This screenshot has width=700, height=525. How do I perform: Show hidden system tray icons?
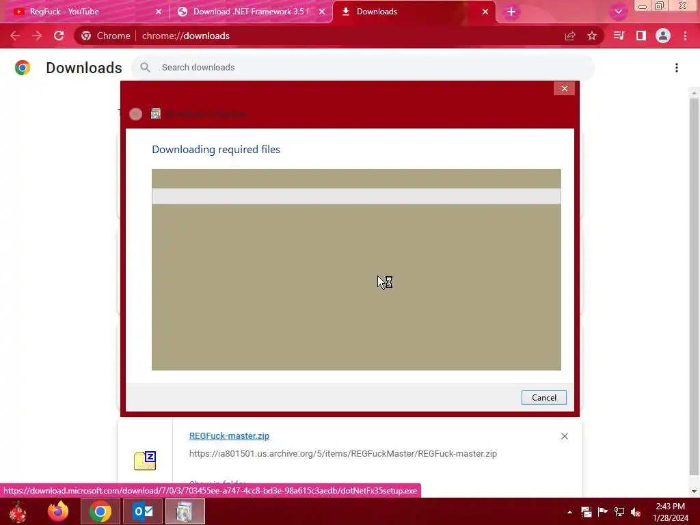pos(569,512)
